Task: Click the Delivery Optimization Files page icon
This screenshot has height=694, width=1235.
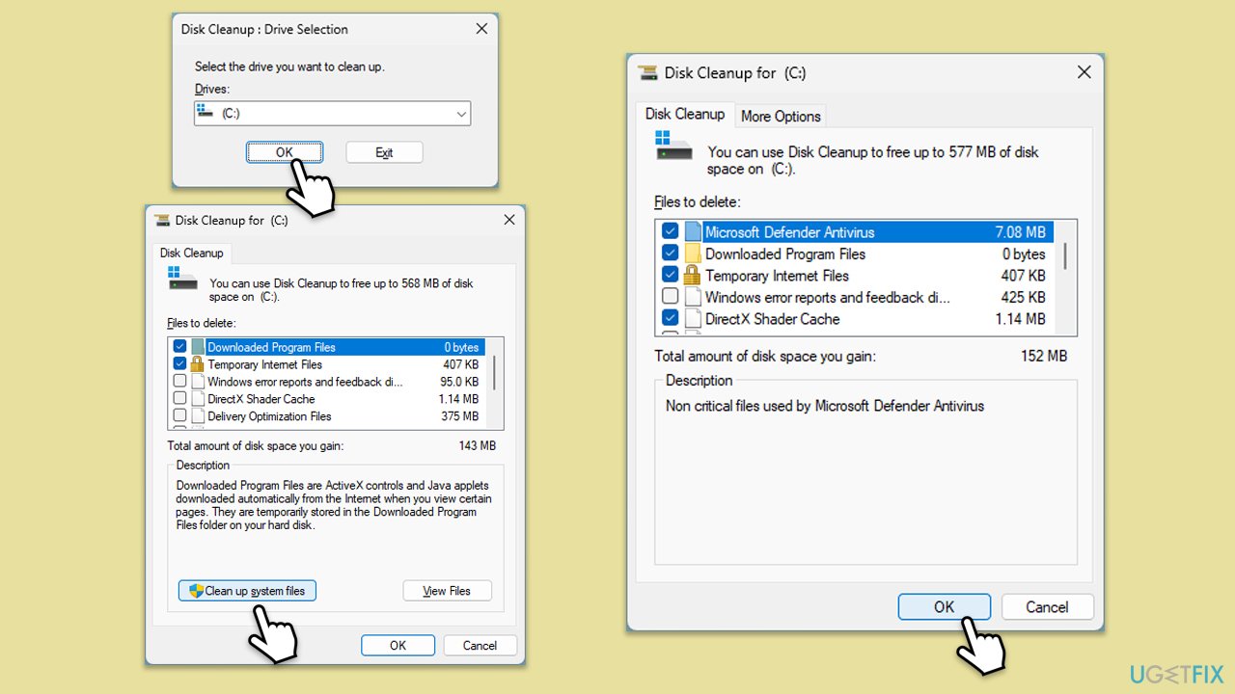Action: pyautogui.click(x=196, y=416)
